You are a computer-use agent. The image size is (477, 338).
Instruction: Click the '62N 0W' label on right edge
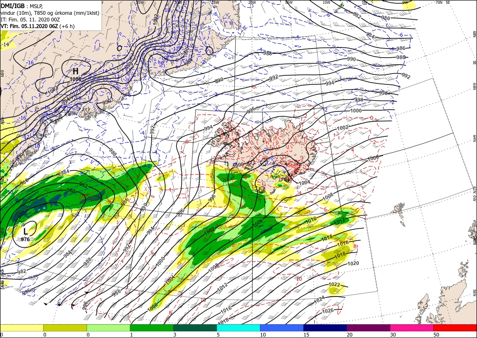click(x=474, y=194)
